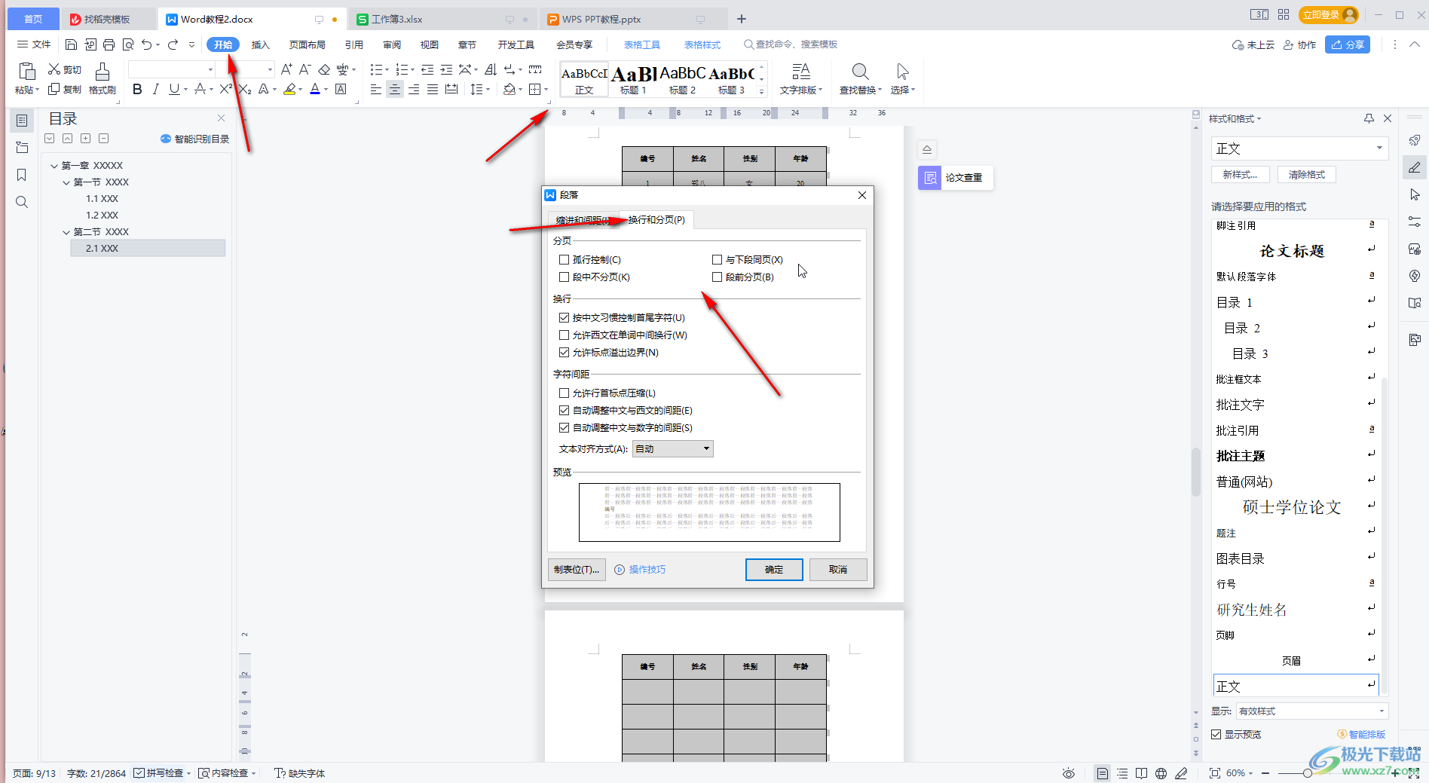Click the Web layout globe icon in status bar
This screenshot has height=783, width=1429.
(1161, 773)
